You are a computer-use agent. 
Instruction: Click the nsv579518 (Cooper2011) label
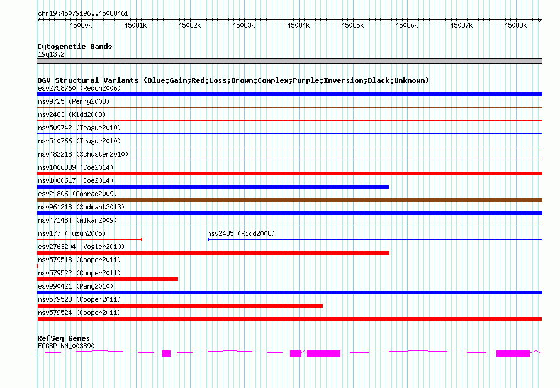pos(79,260)
